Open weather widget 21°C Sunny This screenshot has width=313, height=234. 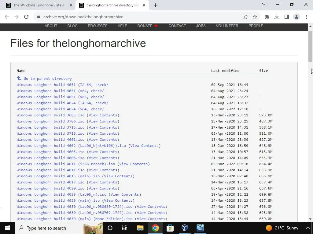[x=282, y=228]
